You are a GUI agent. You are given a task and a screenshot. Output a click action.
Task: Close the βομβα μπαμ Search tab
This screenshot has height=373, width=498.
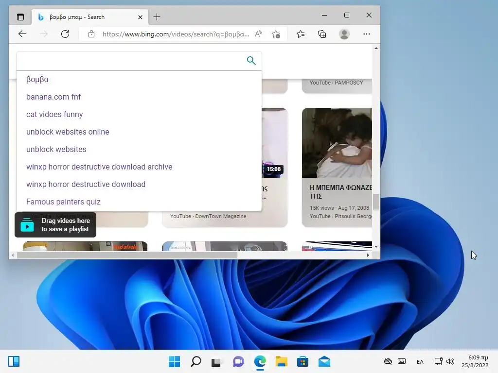click(140, 17)
